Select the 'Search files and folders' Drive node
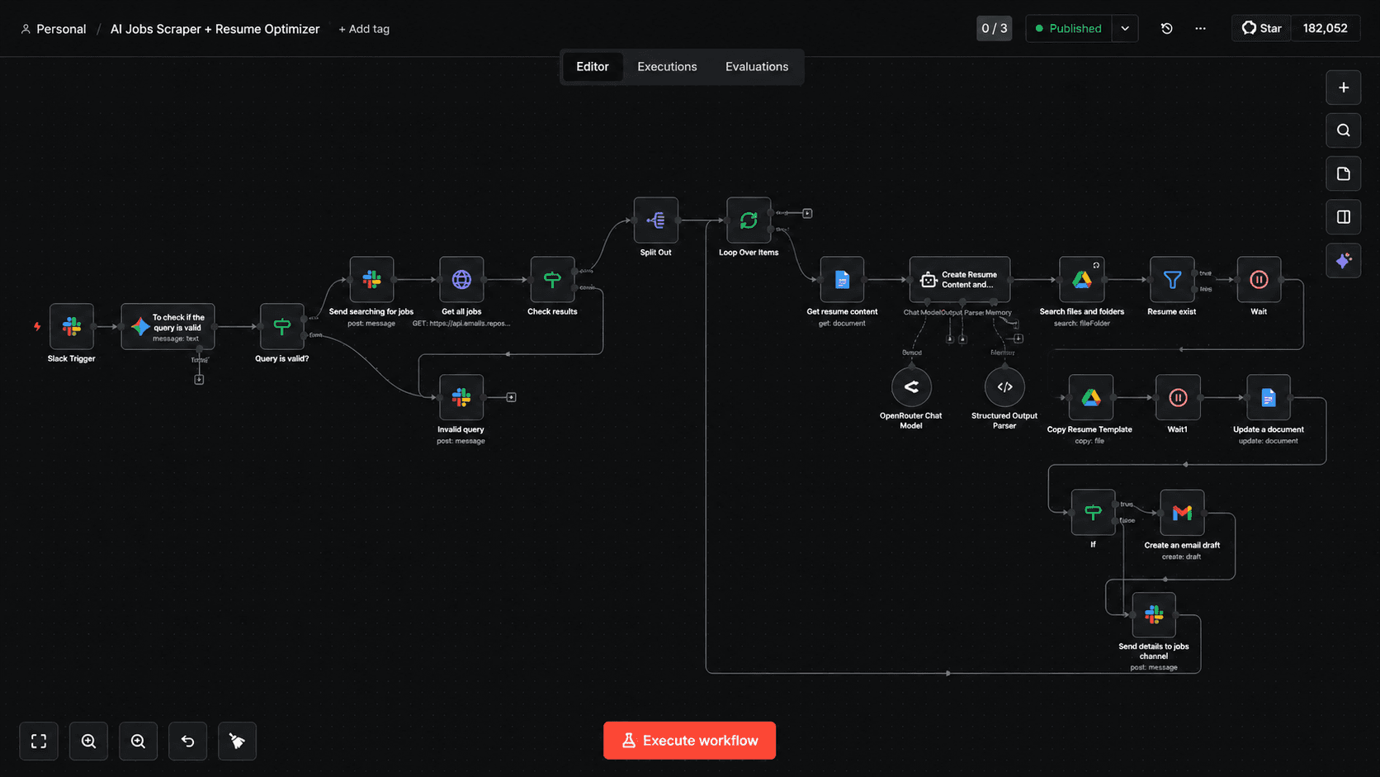The width and height of the screenshot is (1380, 777). (x=1082, y=279)
